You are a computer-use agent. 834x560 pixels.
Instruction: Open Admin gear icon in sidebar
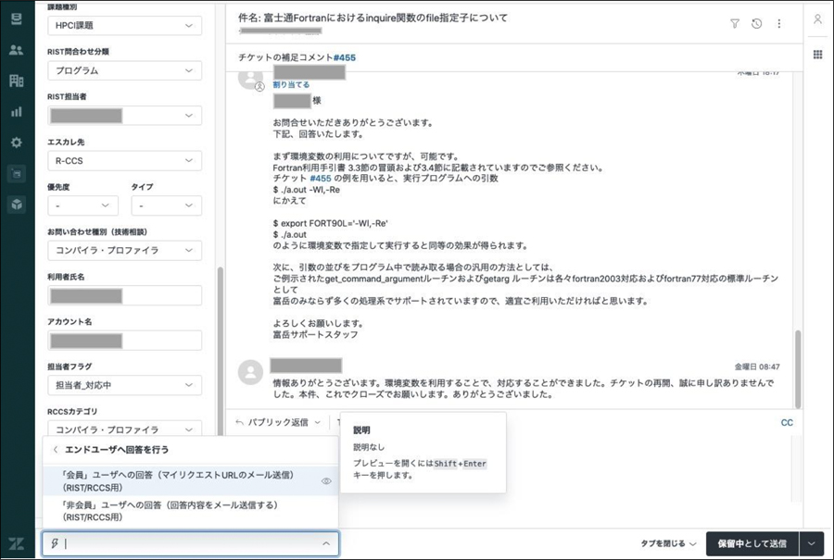17,143
